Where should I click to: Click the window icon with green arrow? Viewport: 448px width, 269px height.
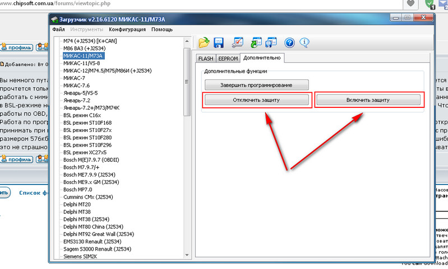[256, 43]
